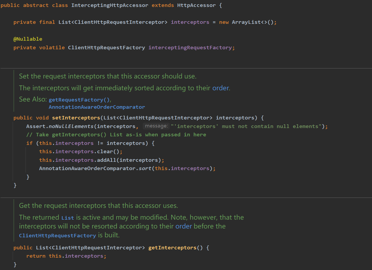Open the AnnotationAwareOrderComparator doc link
The image size is (372, 270).
tap(97, 107)
